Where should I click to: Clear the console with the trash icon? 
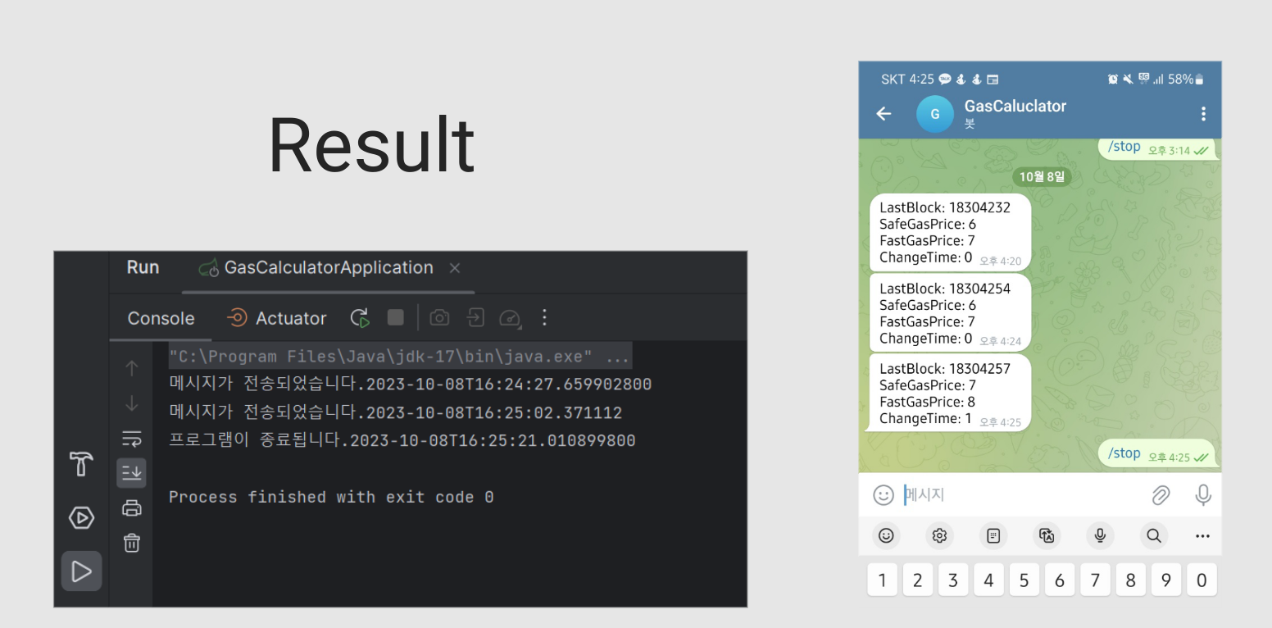131,543
